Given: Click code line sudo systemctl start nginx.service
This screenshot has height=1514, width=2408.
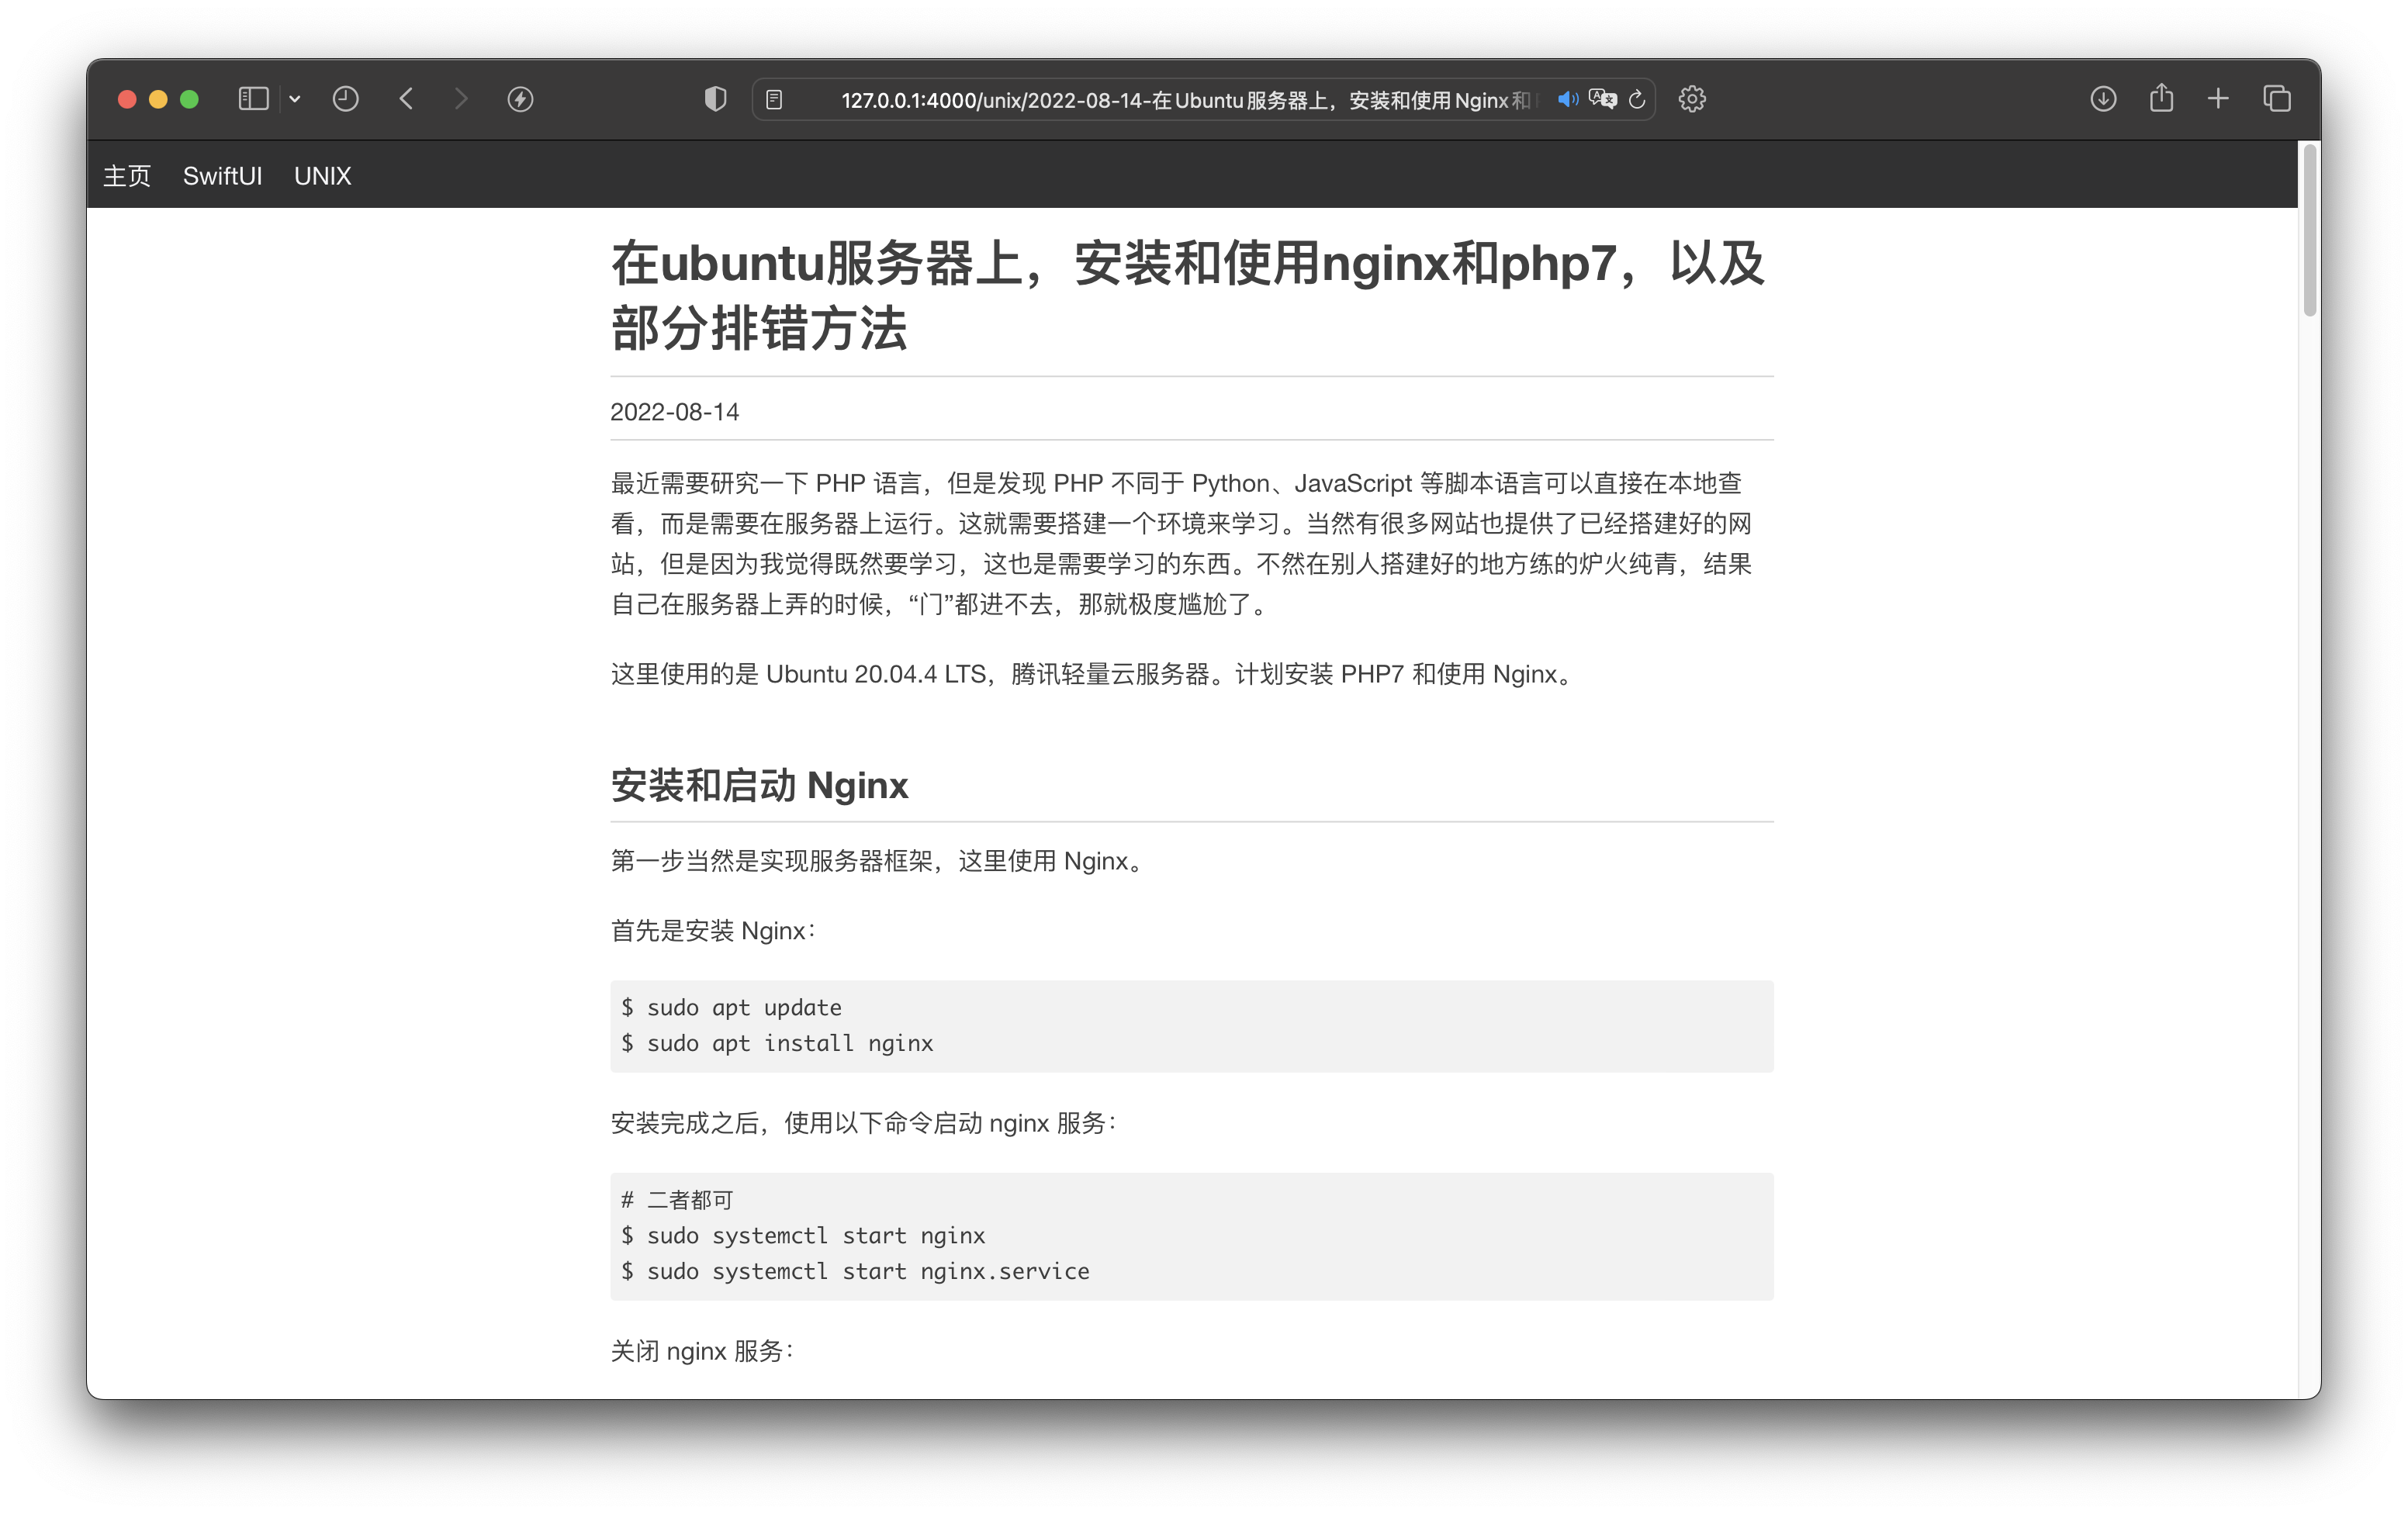Looking at the screenshot, I should point(855,1271).
